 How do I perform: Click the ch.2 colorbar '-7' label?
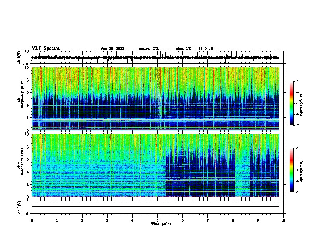coord(297,192)
